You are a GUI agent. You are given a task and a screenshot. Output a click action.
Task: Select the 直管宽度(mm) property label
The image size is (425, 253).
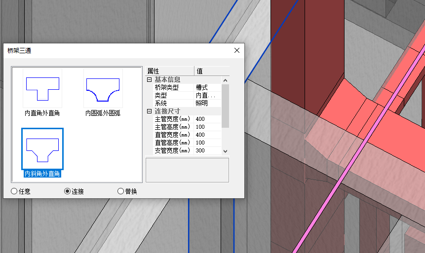coord(172,135)
